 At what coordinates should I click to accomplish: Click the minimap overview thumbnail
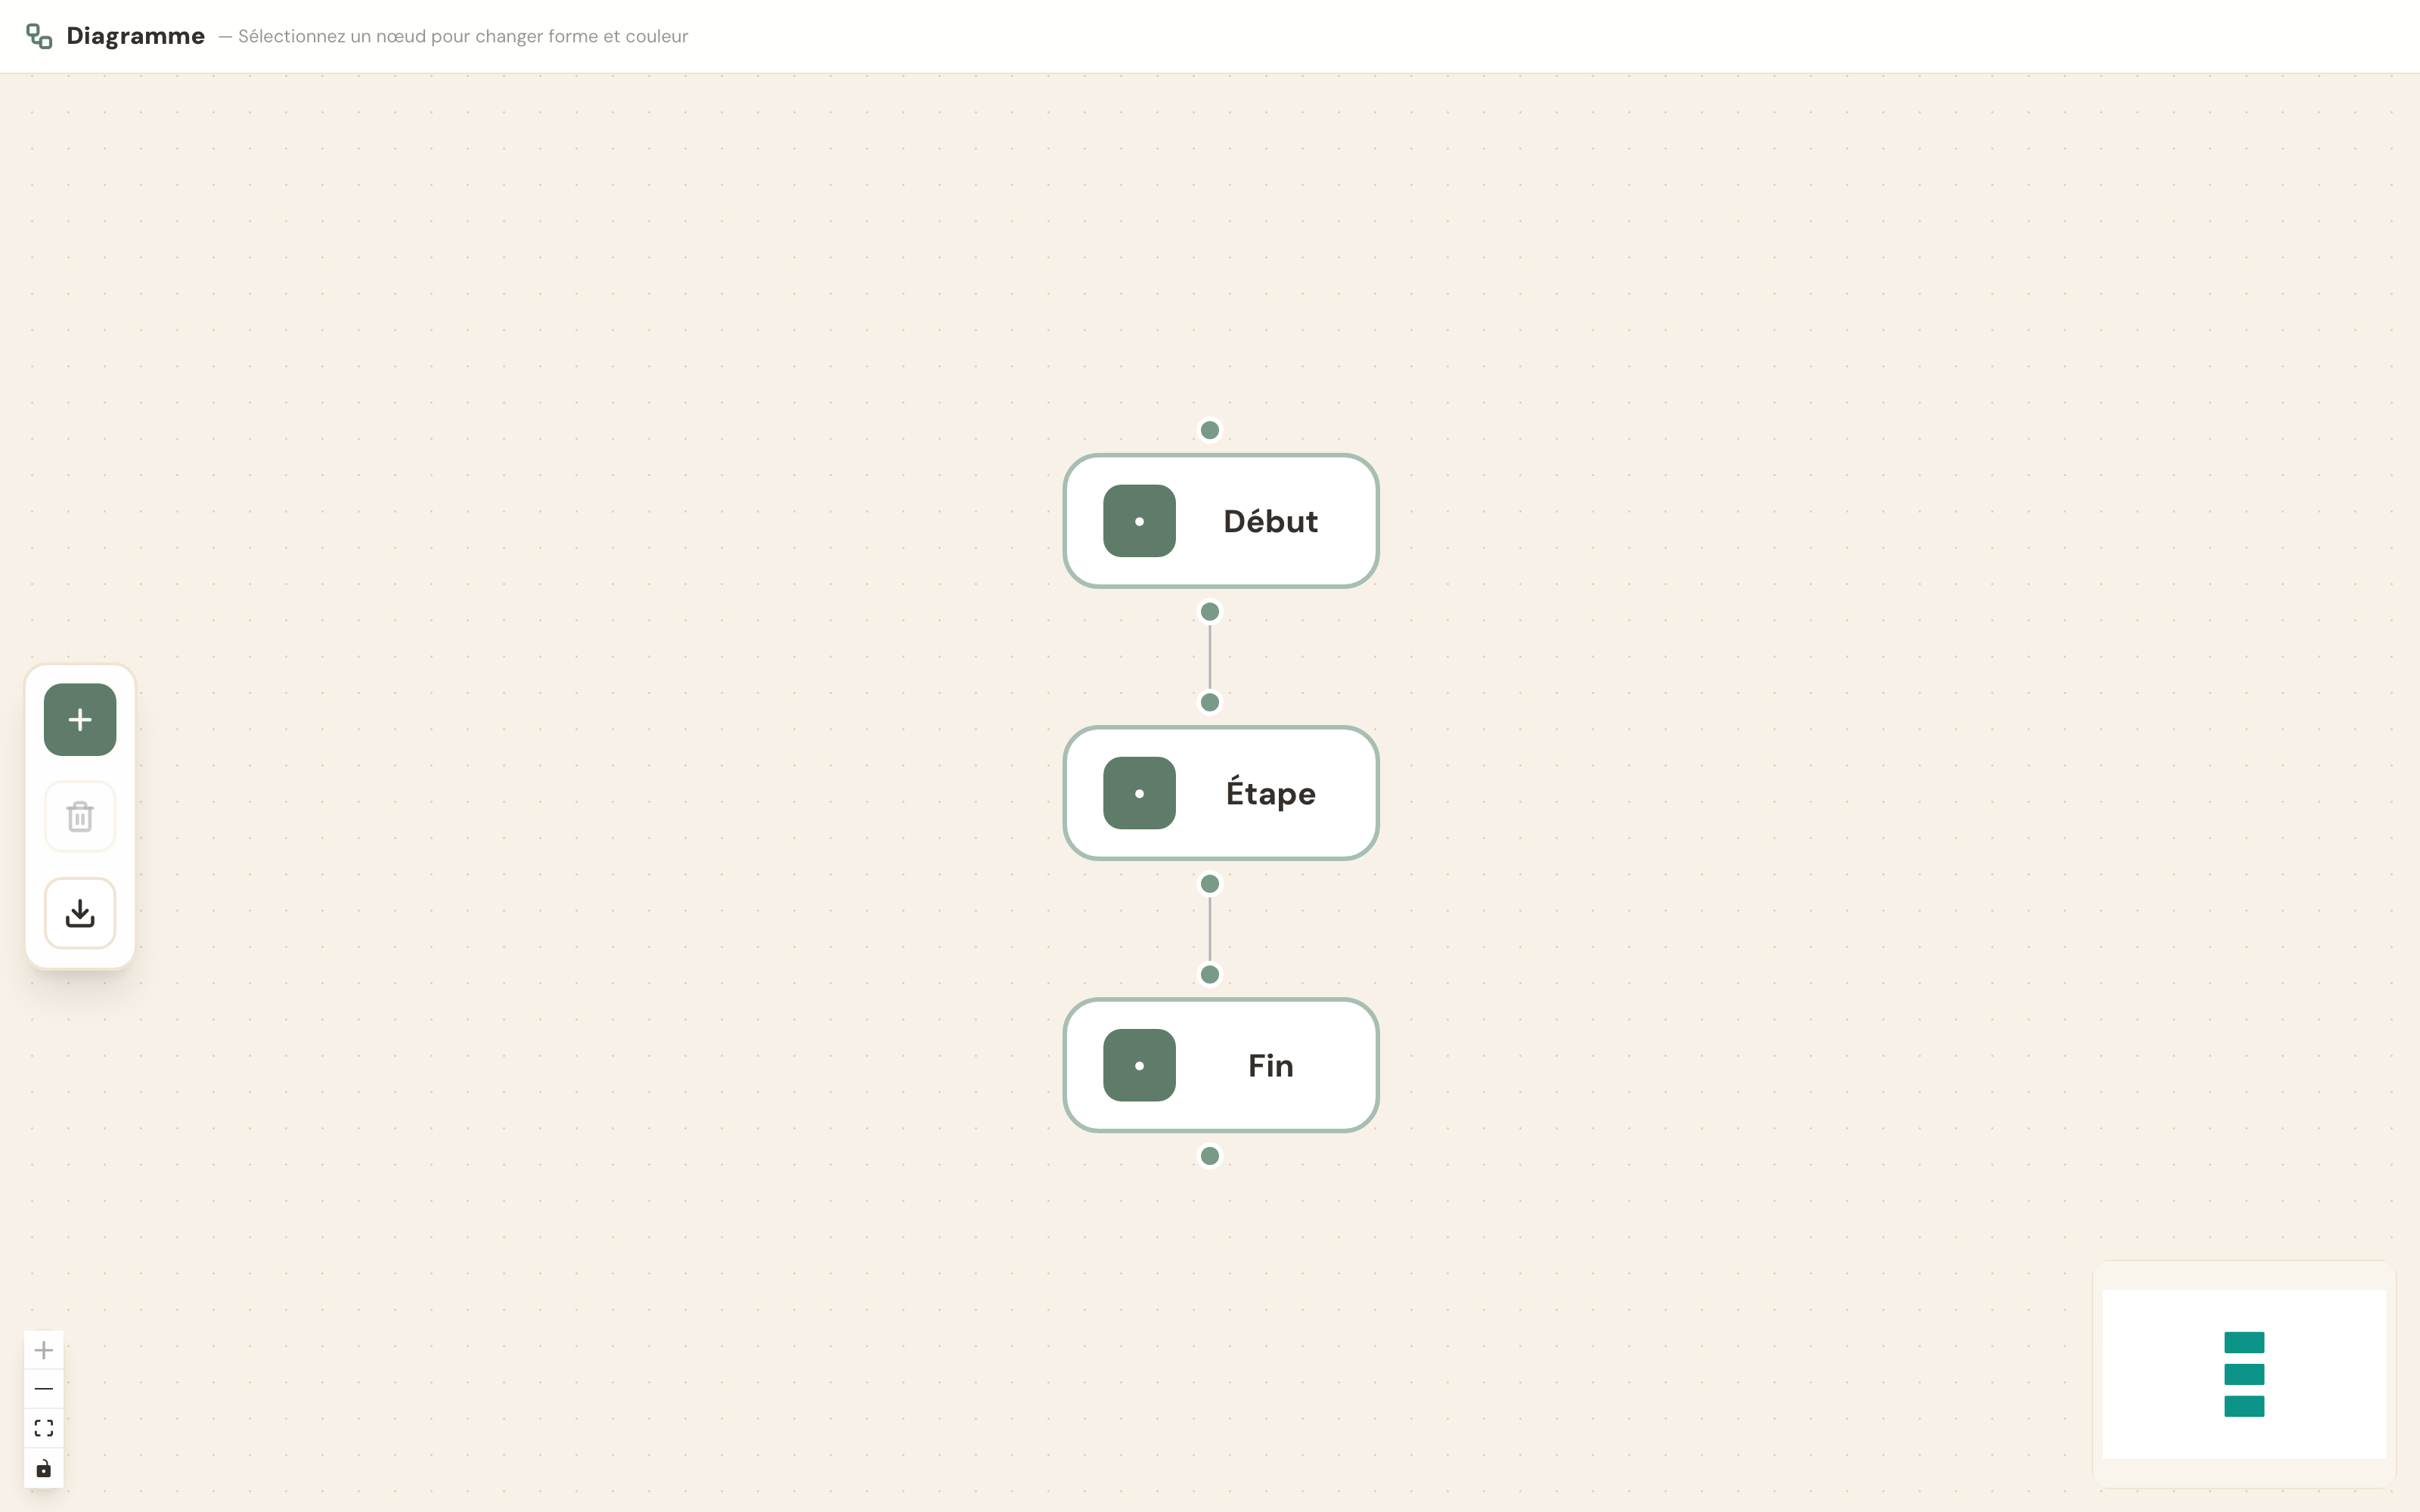coord(2244,1374)
